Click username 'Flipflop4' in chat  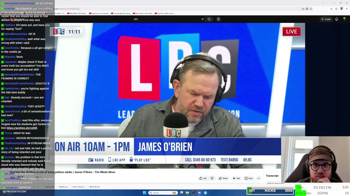pos(10,25)
